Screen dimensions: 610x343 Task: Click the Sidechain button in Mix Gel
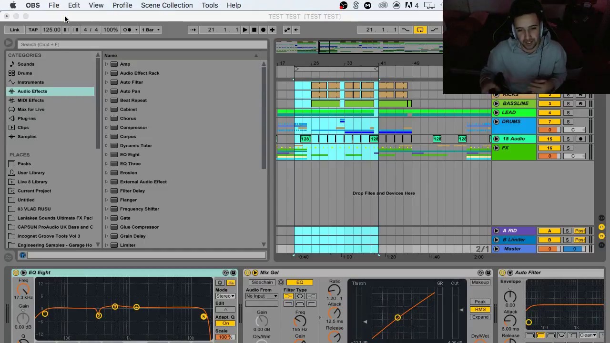point(262,282)
